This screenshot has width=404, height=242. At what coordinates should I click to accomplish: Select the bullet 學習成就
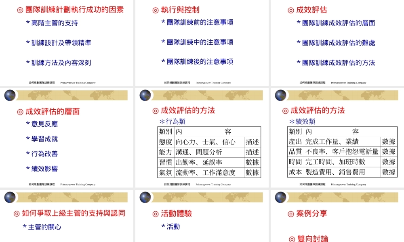pyautogui.click(x=42, y=139)
